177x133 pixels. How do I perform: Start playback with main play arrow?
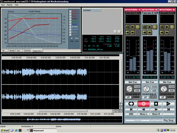168,103
